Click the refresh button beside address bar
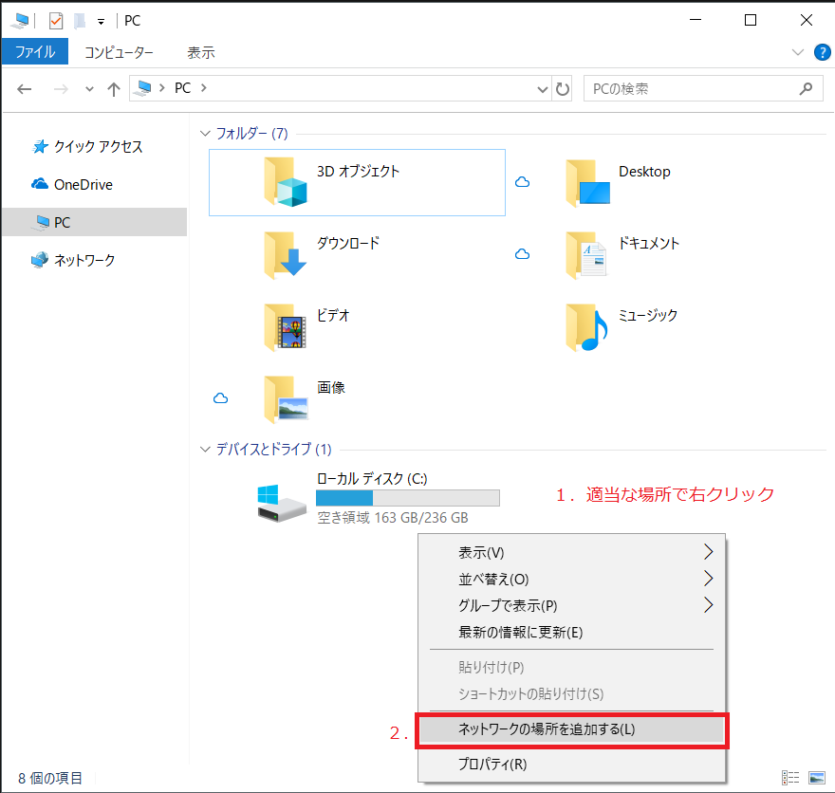The image size is (835, 793). 563,89
